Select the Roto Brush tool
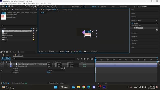Viewport: 160px width, 90px height. click(52, 6)
